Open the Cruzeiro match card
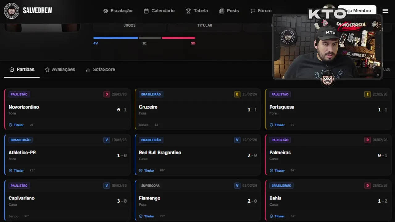The height and width of the screenshot is (222, 395). tap(198, 109)
